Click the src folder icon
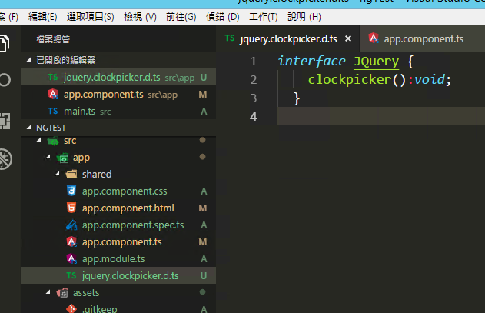The height and width of the screenshot is (313, 485). click(x=53, y=141)
